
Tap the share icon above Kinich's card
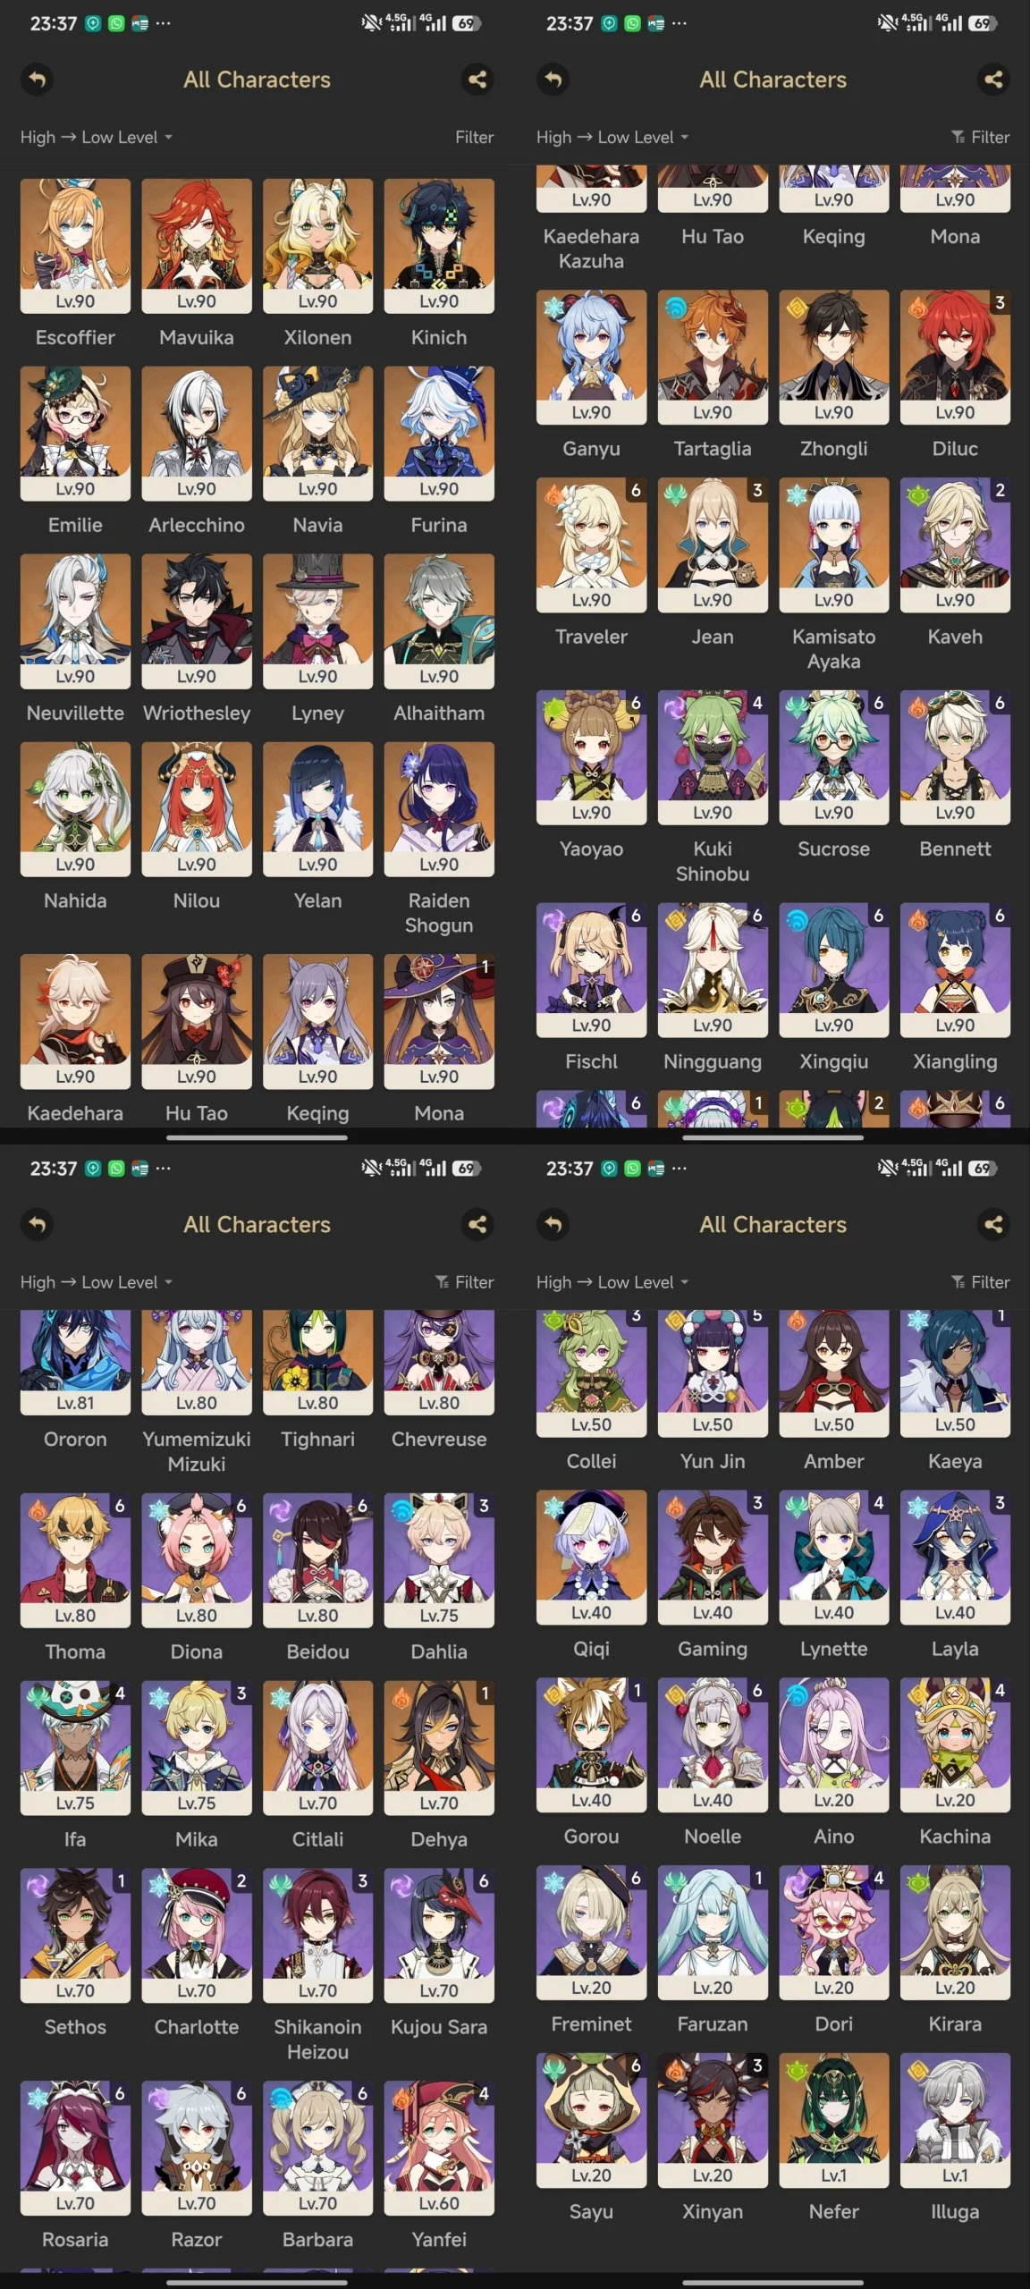tap(477, 80)
